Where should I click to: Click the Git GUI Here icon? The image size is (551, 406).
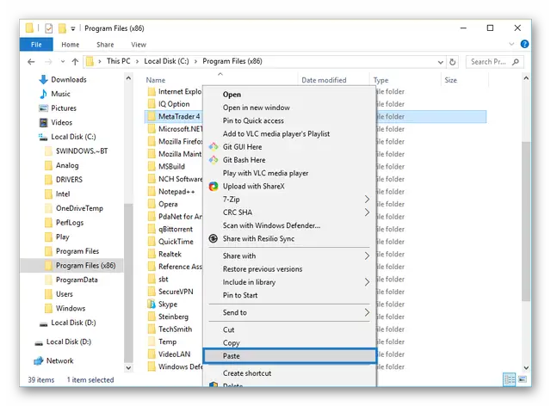(214, 147)
